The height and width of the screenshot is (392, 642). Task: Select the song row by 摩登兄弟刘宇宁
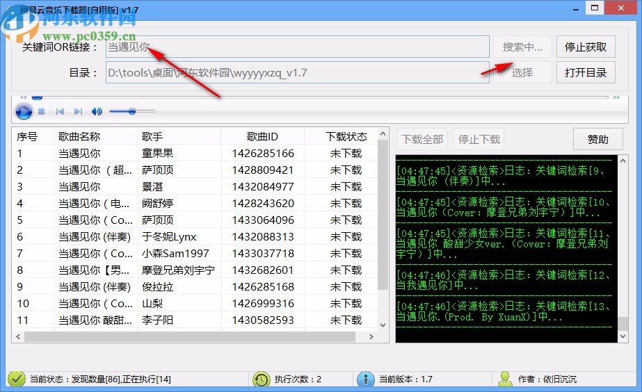click(x=195, y=270)
